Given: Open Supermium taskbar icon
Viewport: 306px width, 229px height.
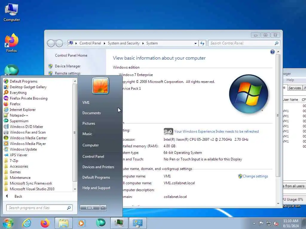Looking at the screenshot, I should (101, 223).
